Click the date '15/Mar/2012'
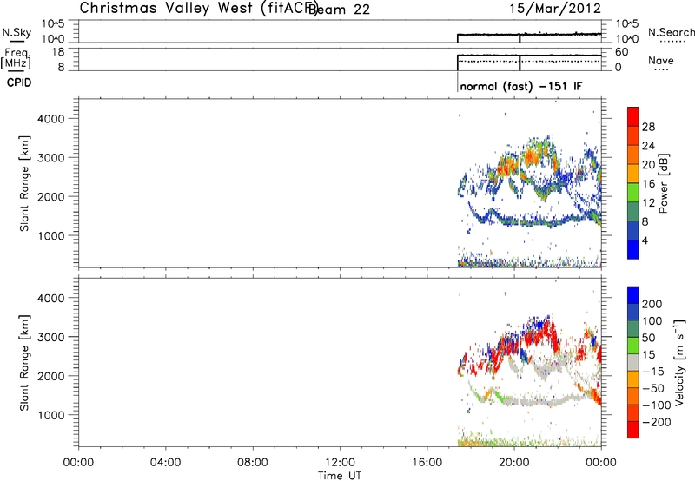The image size is (695, 481). pyautogui.click(x=555, y=9)
